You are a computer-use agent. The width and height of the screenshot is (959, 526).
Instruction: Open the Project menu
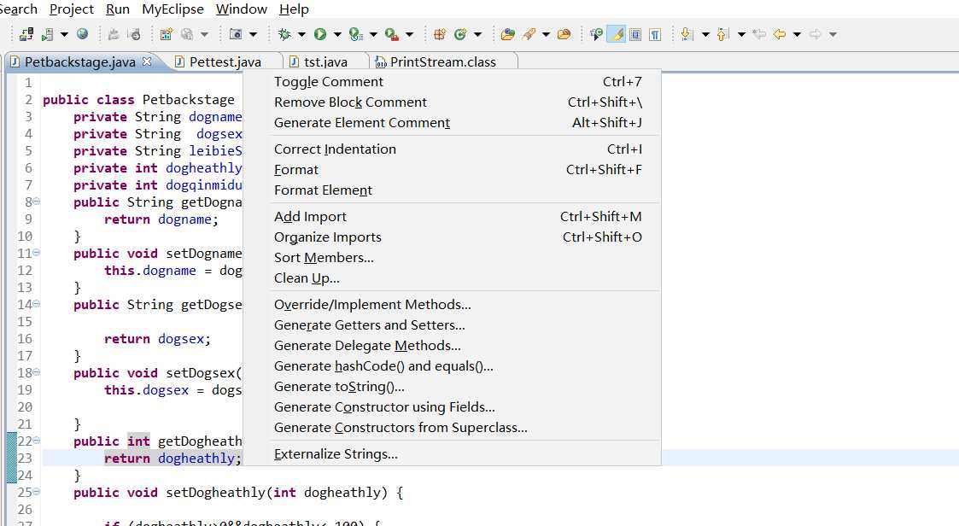click(x=72, y=9)
